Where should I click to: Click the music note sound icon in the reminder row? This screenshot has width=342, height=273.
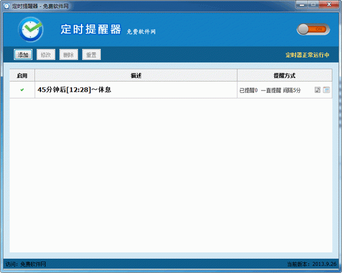pos(317,90)
